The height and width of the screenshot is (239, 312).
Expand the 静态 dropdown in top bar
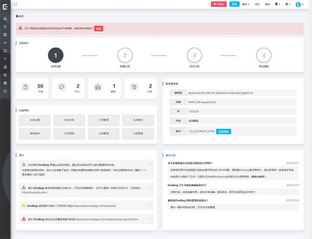[x=245, y=5]
